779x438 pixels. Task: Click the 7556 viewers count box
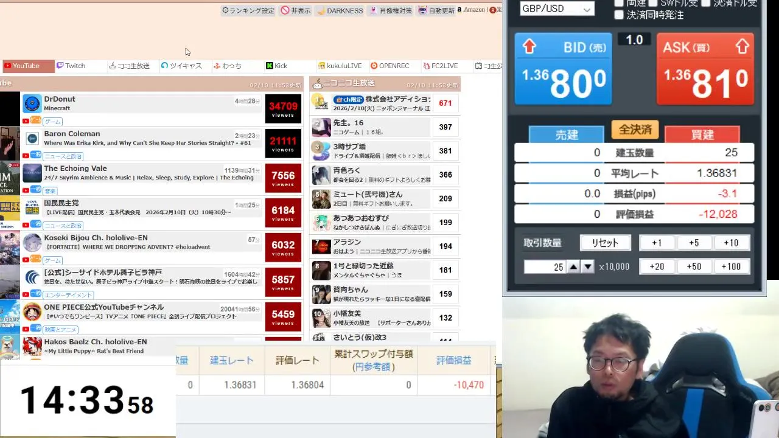click(x=283, y=178)
